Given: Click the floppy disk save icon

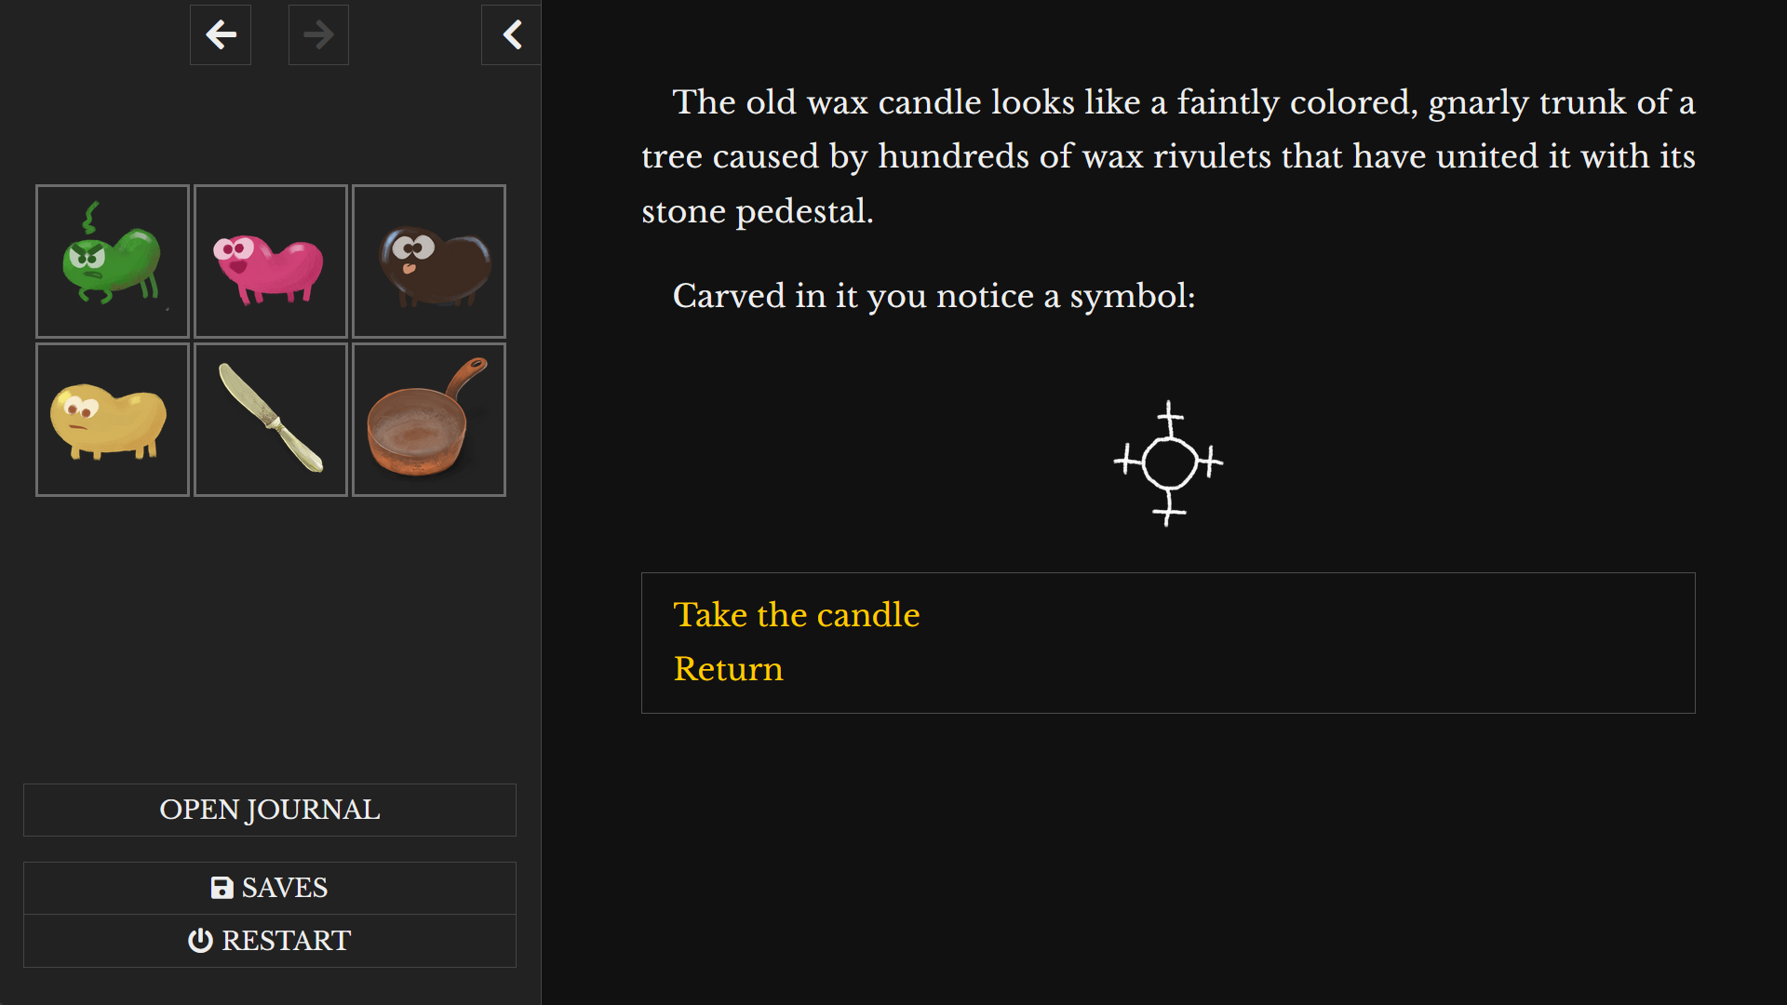Looking at the screenshot, I should pos(222,888).
